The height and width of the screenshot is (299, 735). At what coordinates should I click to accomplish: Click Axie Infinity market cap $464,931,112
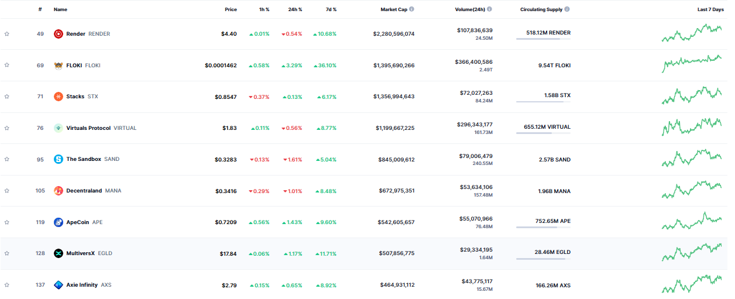click(x=397, y=285)
